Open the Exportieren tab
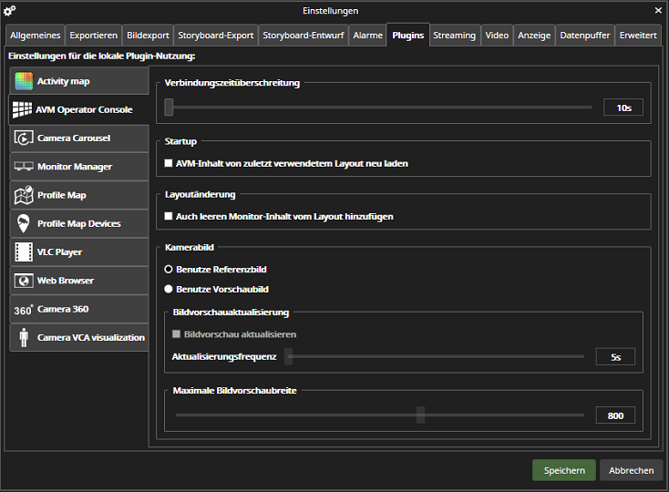669x492 pixels. (94, 36)
